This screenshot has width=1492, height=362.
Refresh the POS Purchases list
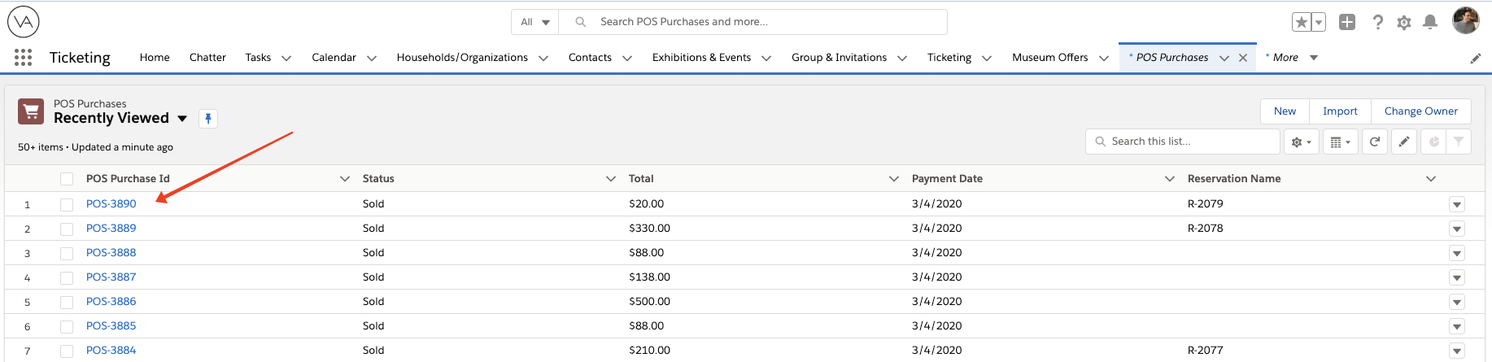[x=1375, y=142]
